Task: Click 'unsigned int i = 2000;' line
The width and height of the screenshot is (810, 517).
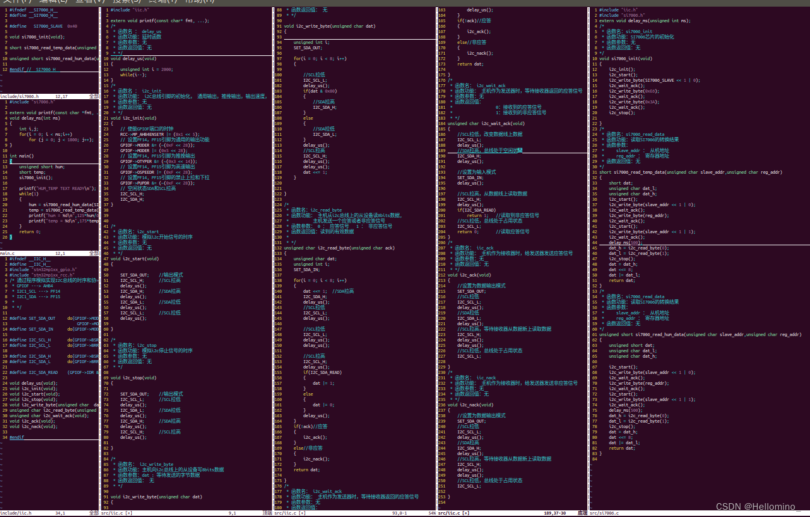Action: tap(147, 69)
